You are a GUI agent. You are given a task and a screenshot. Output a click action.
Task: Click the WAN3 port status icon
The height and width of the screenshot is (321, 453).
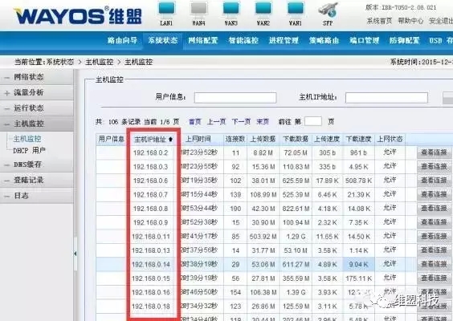tap(231, 10)
